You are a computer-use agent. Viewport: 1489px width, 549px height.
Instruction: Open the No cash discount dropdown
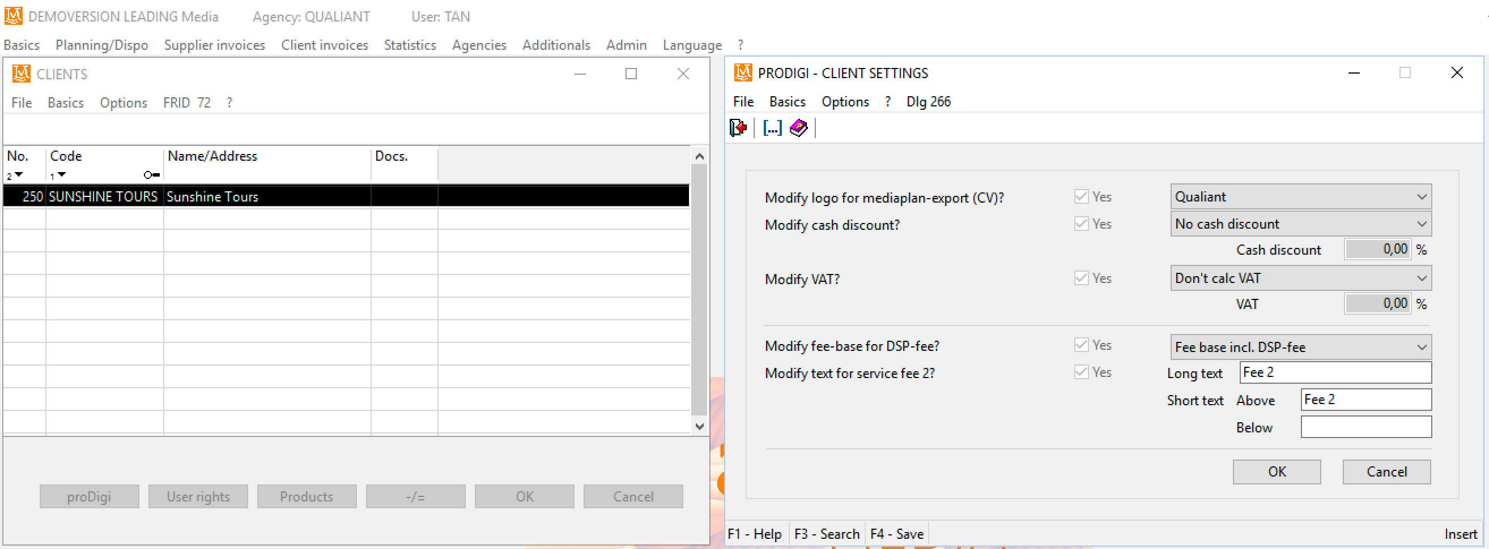pos(1422,224)
